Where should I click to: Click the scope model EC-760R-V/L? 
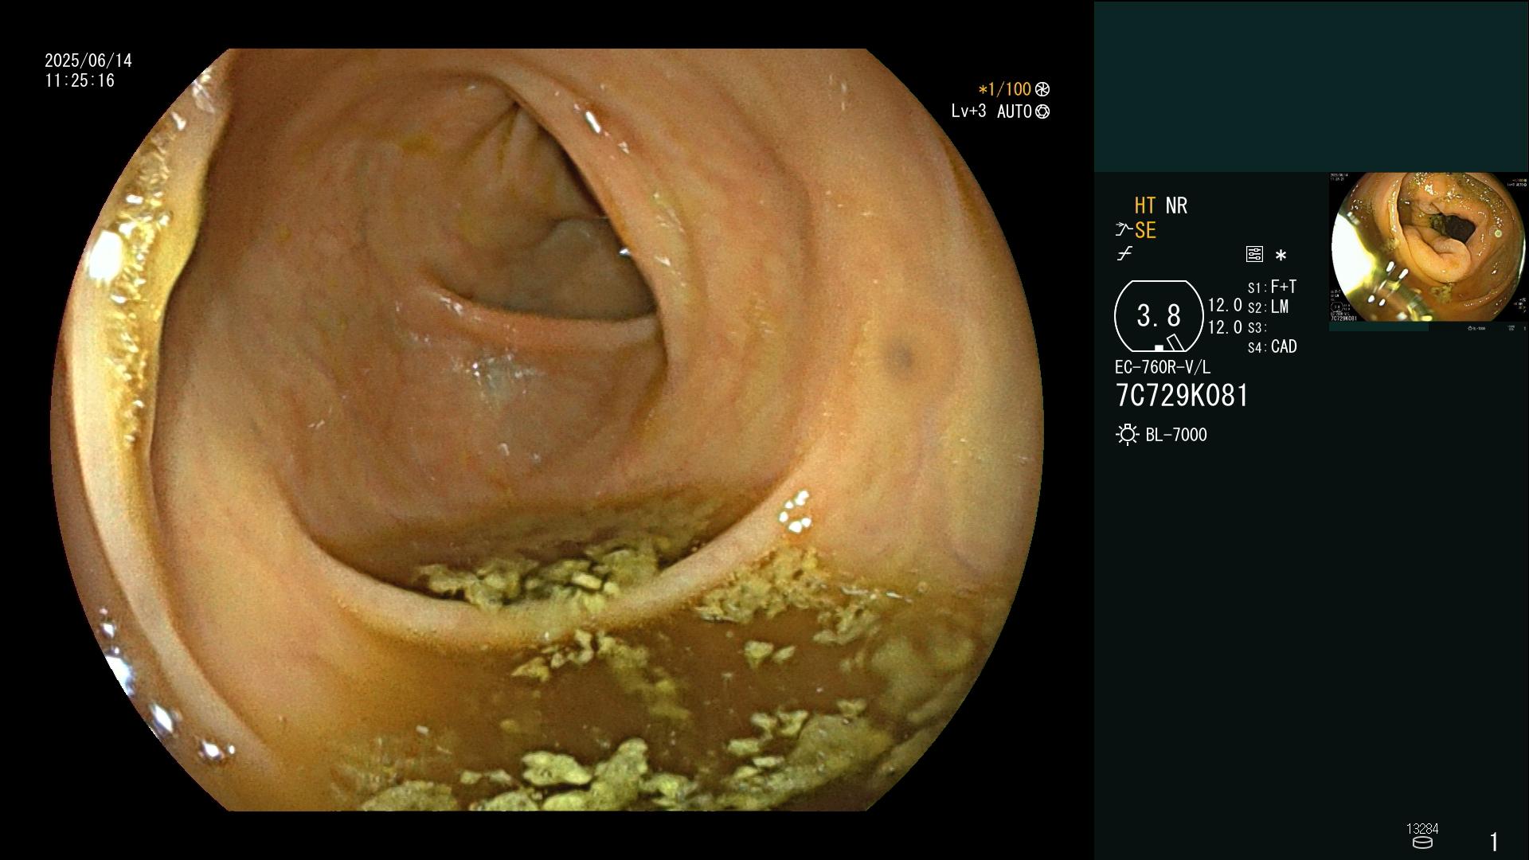point(1163,367)
